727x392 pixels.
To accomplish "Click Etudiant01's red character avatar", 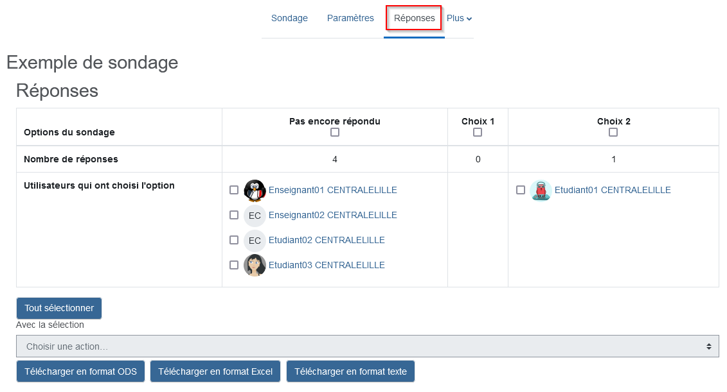I will [x=541, y=190].
